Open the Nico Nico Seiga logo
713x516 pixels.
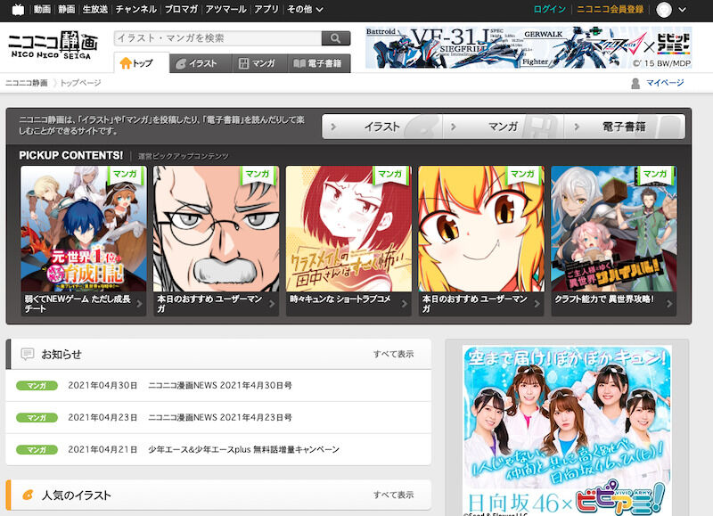[x=53, y=45]
